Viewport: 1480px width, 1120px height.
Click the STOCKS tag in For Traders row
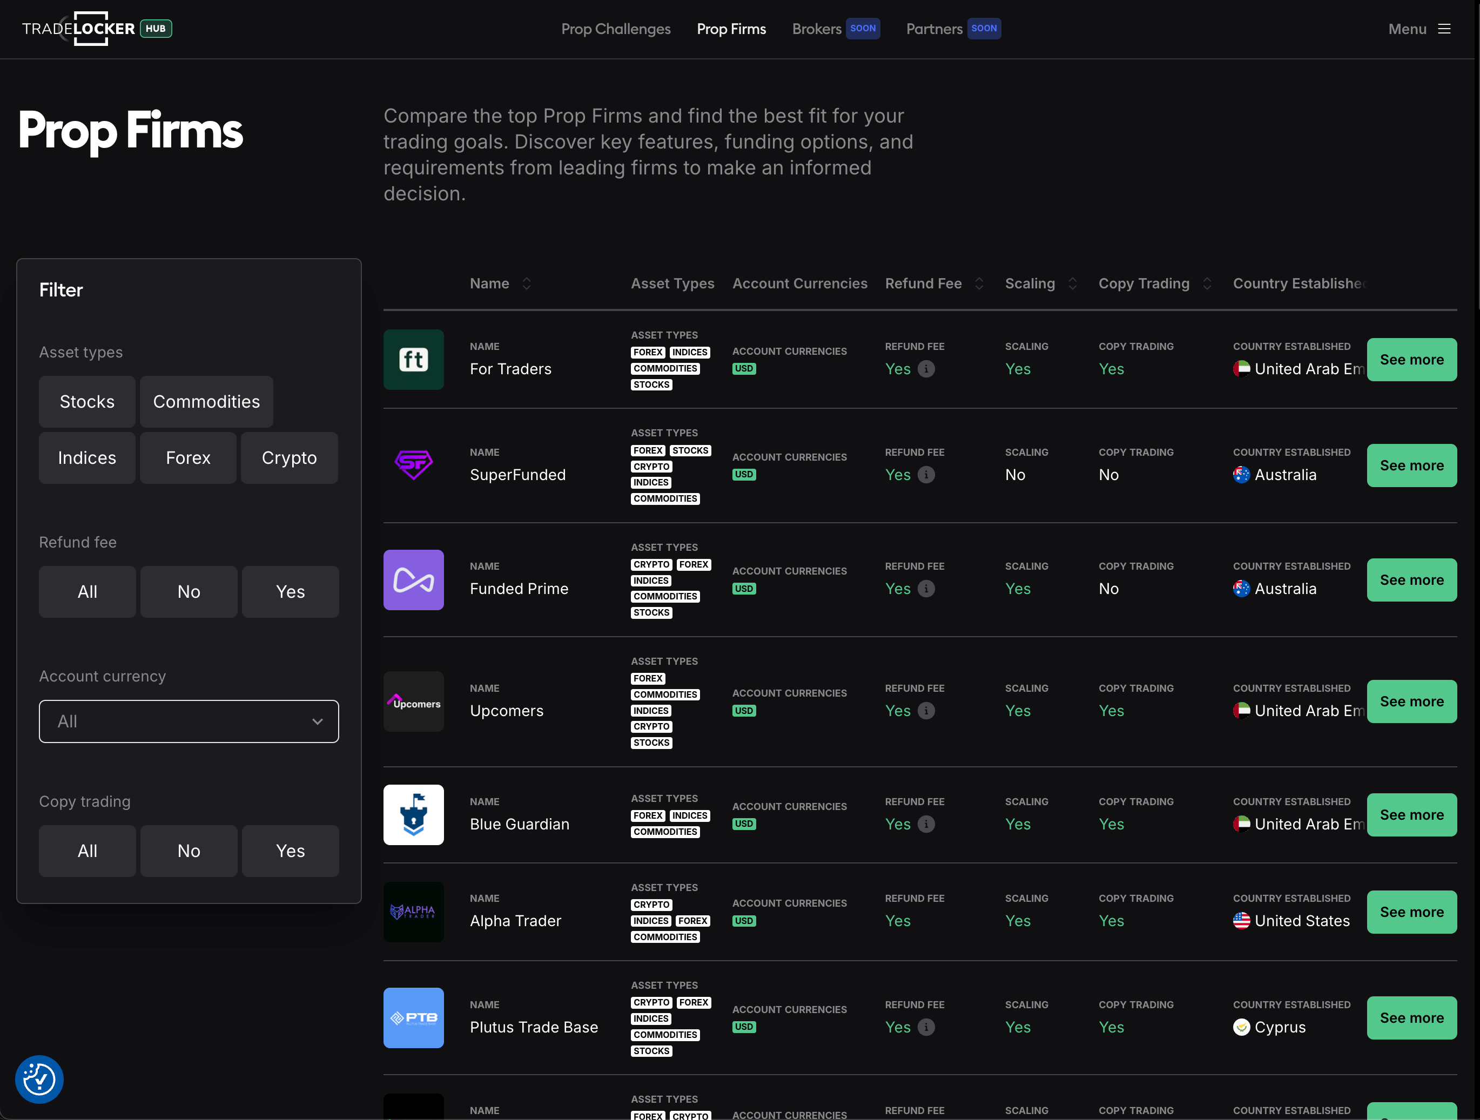click(x=651, y=384)
